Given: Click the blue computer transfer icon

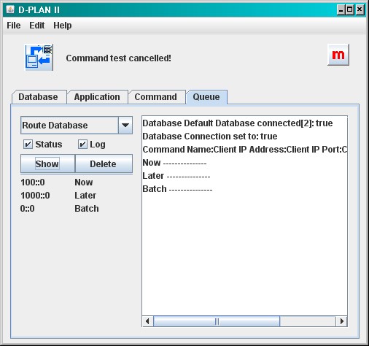Looking at the screenshot, I should pyautogui.click(x=39, y=58).
